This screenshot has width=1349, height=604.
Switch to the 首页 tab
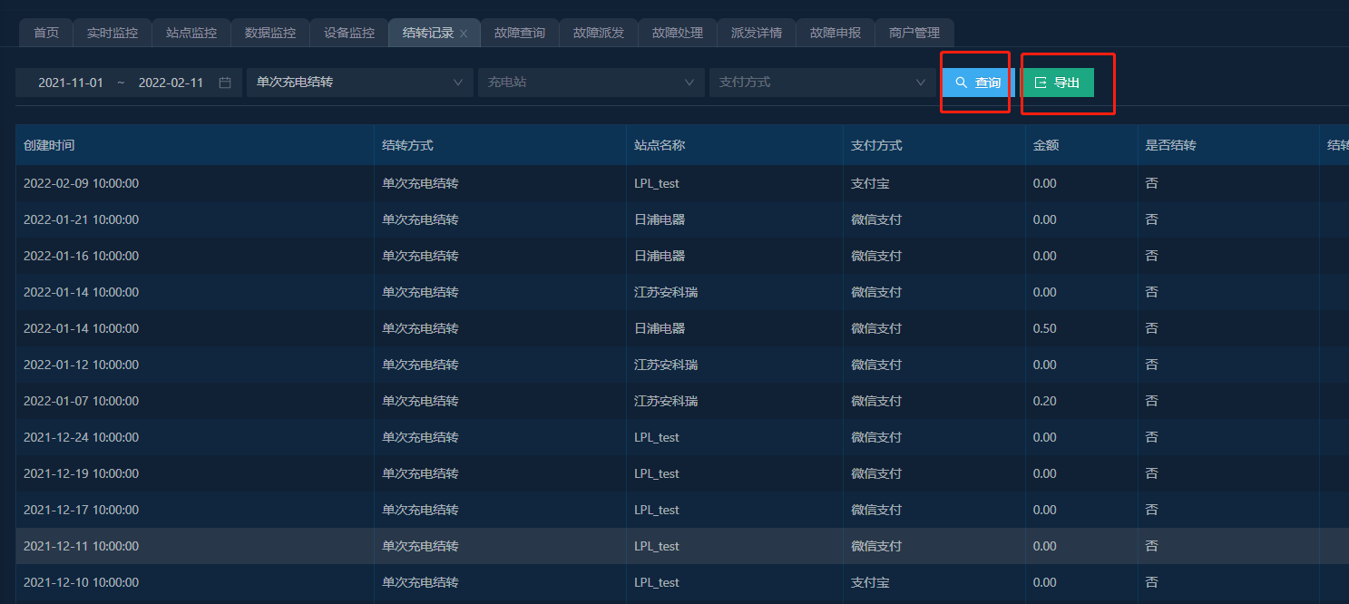(x=46, y=33)
